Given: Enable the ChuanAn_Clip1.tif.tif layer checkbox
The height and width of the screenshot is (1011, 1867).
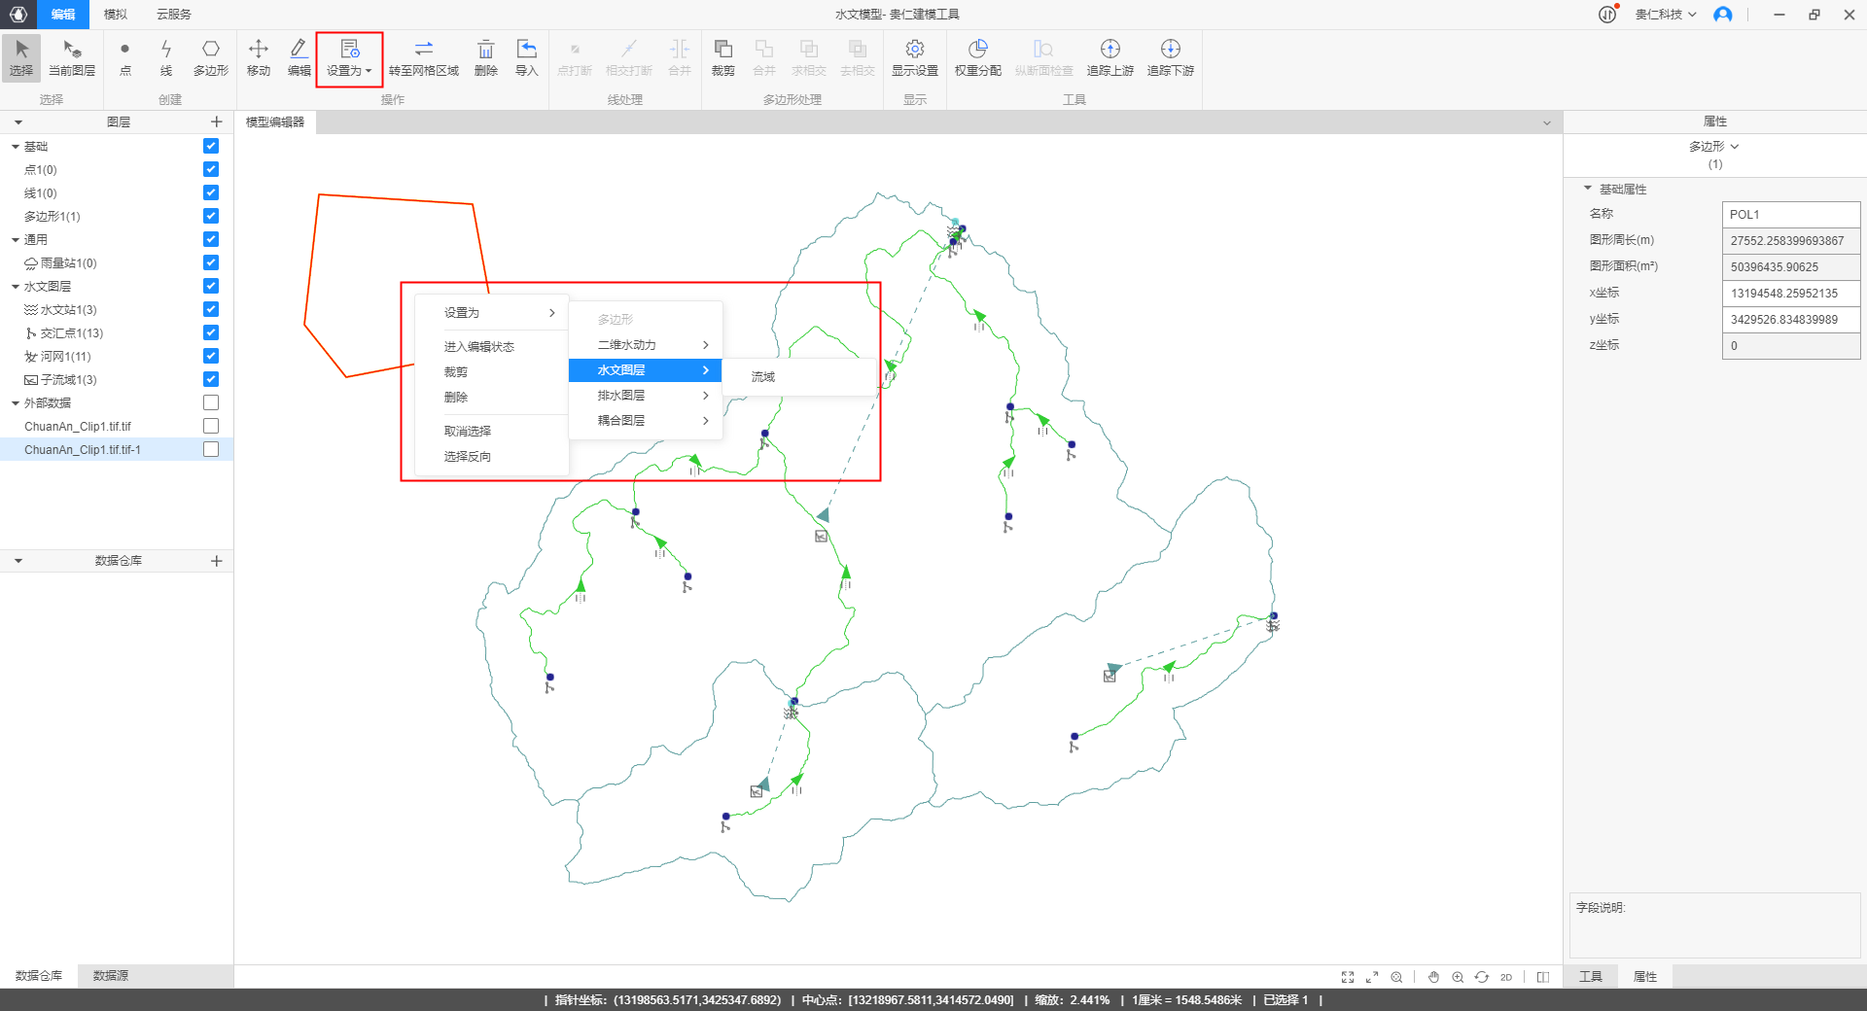Looking at the screenshot, I should coord(211,426).
